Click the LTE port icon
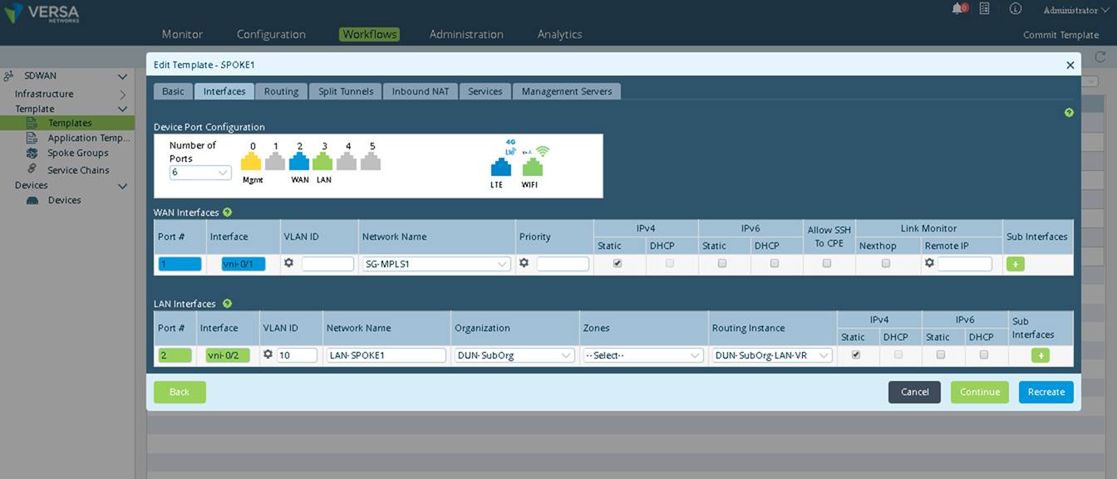Viewport: 1117px width, 479px height. [500, 166]
